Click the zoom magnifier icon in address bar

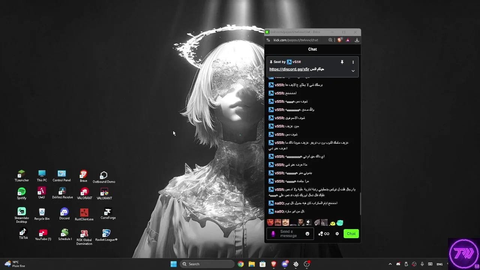pos(330,40)
